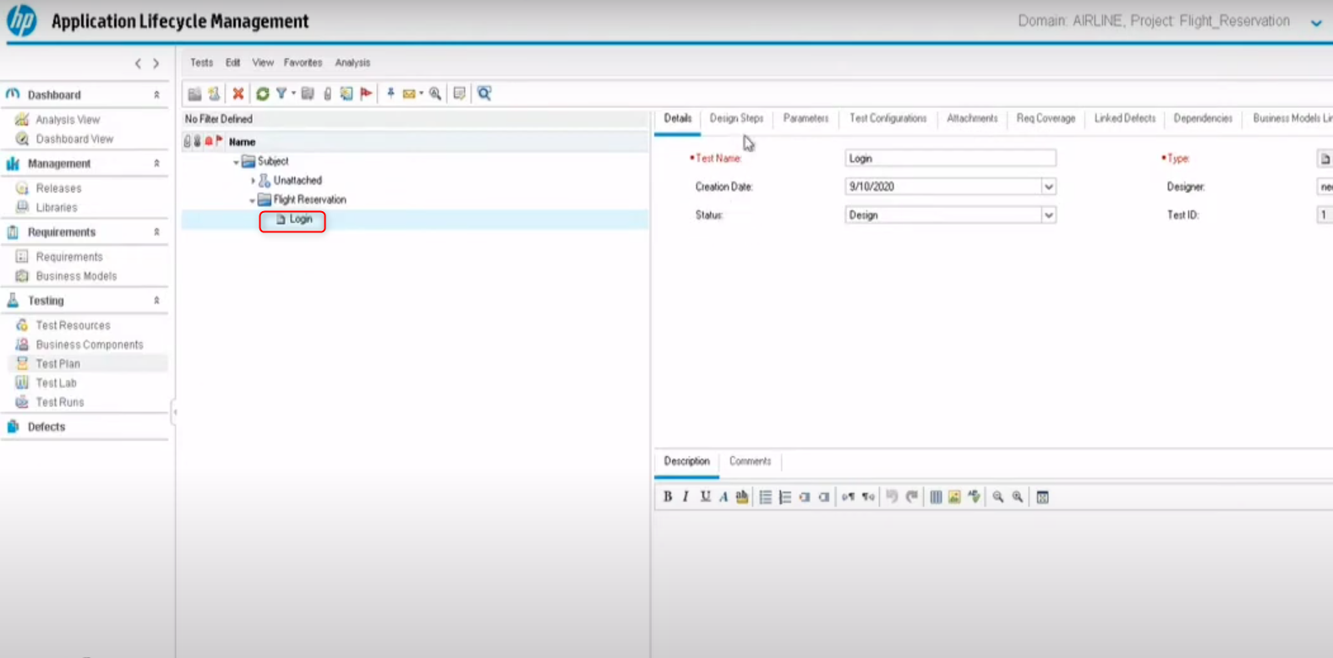
Task: Go to Defects module
Action: coord(46,427)
